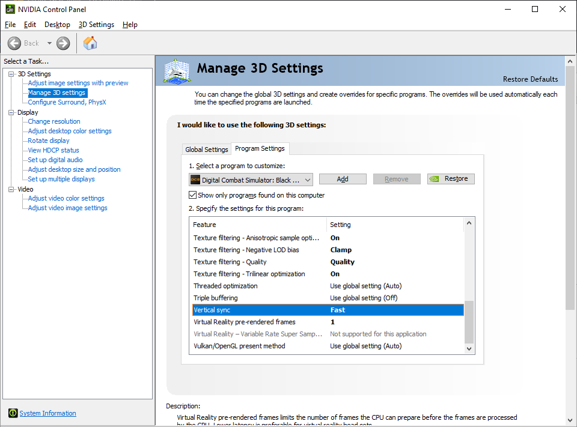Click the Restore button
This screenshot has width=577, height=427.
click(x=451, y=179)
